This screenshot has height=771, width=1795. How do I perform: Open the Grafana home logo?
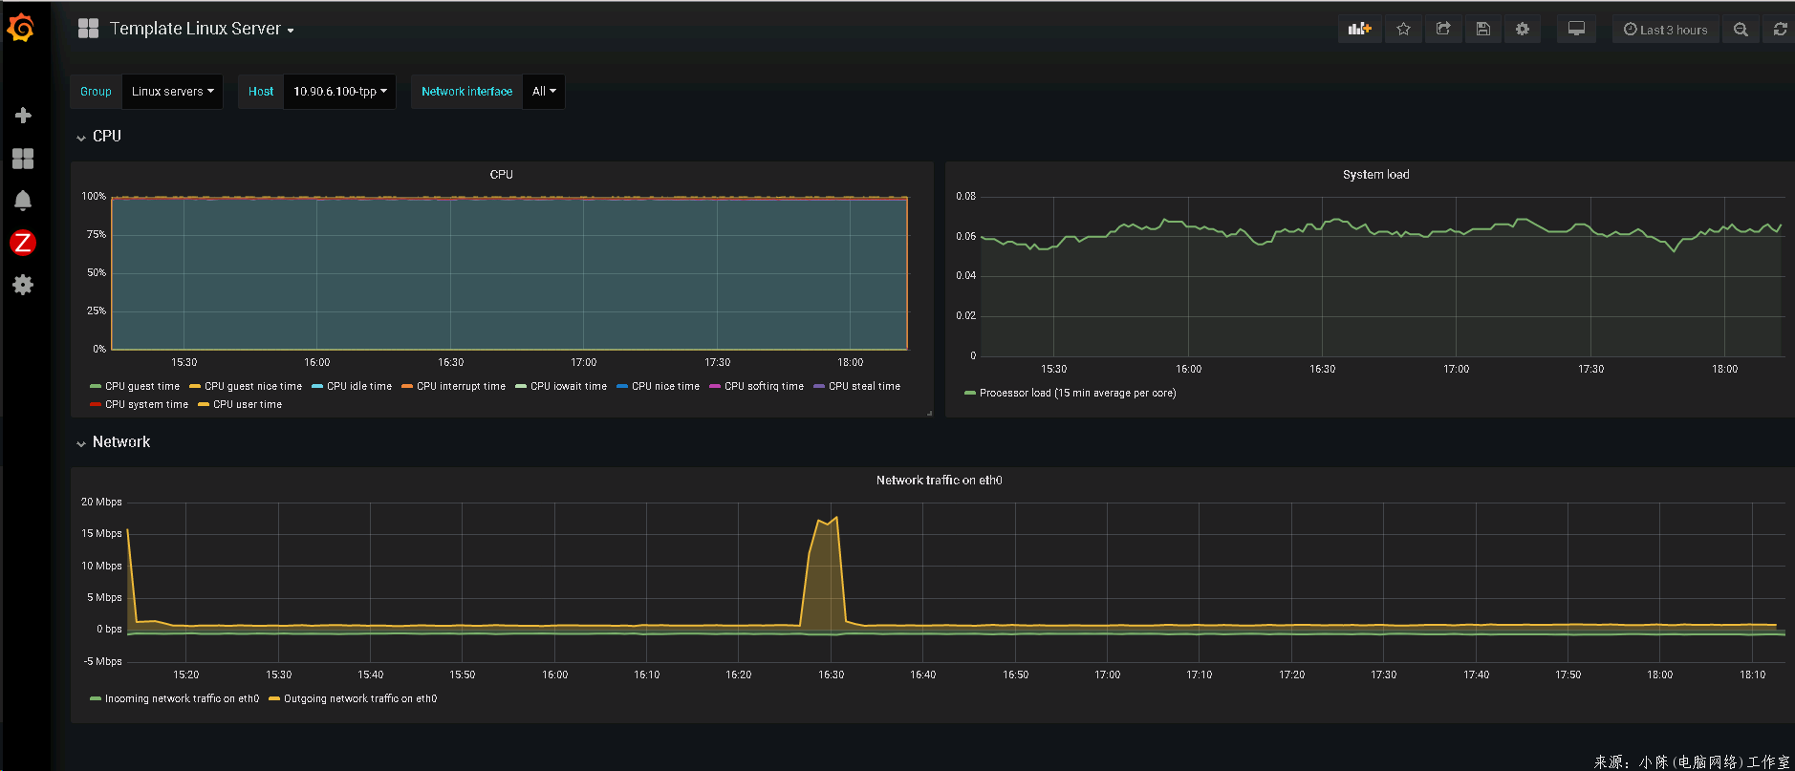pos(21,29)
